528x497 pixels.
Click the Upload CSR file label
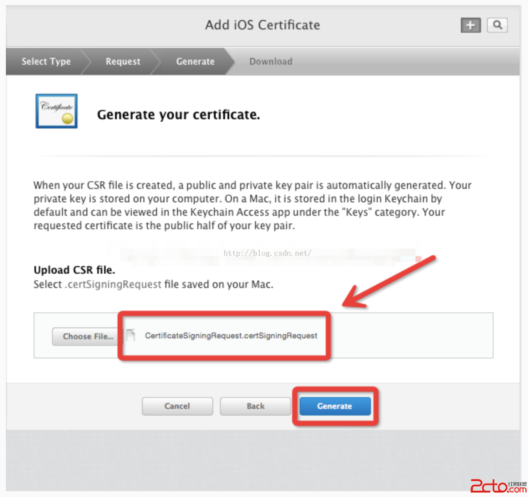tap(74, 270)
